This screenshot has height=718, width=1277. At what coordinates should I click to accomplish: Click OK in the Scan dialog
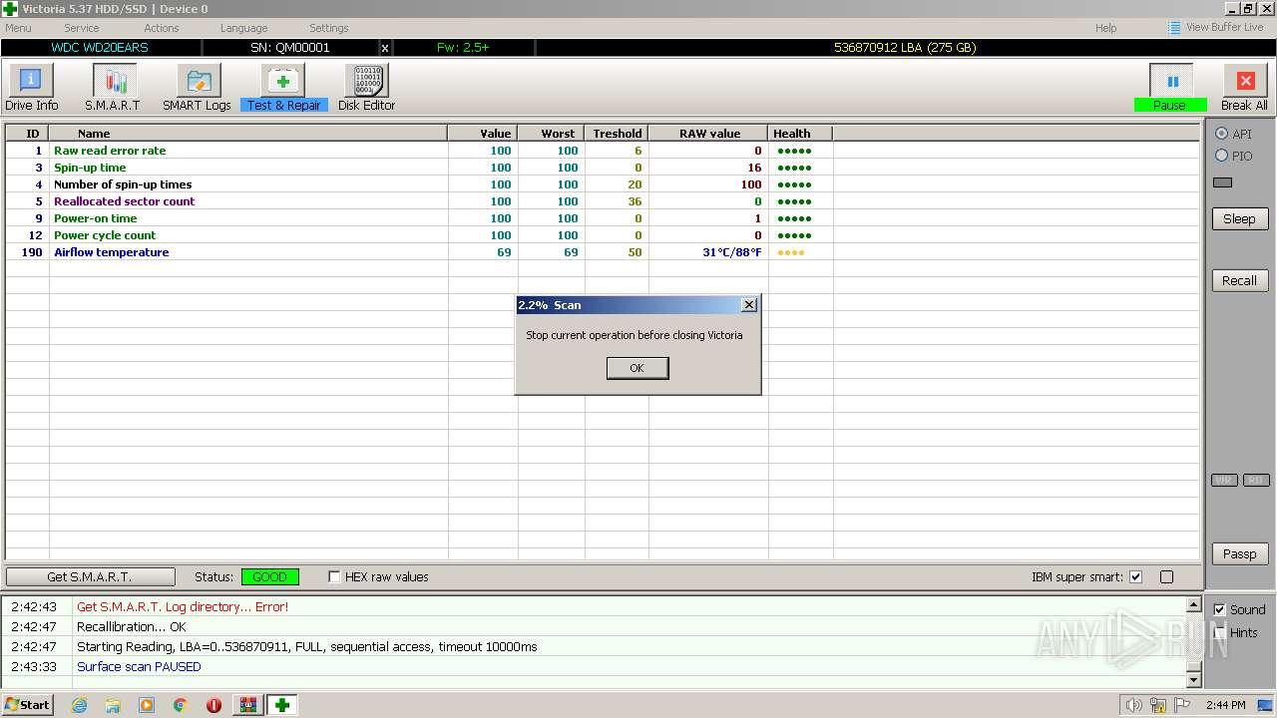click(x=638, y=368)
